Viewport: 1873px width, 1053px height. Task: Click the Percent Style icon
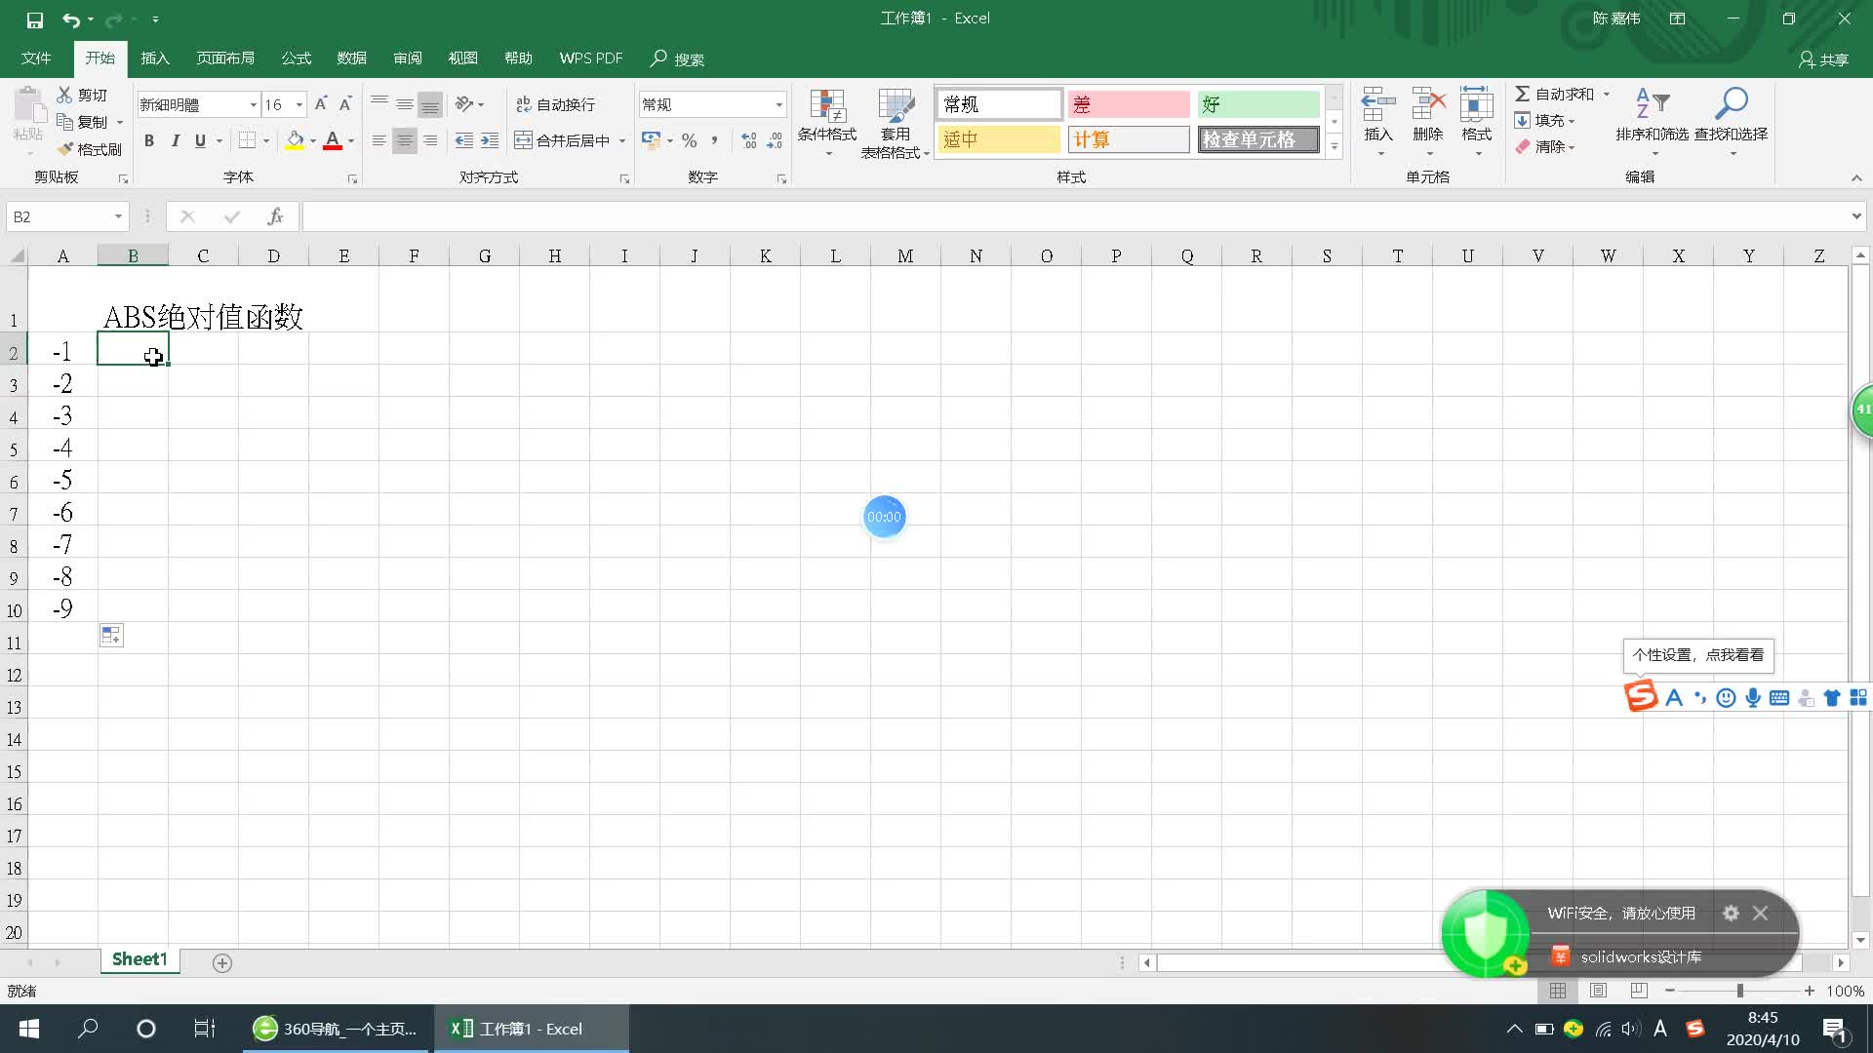[x=690, y=140]
